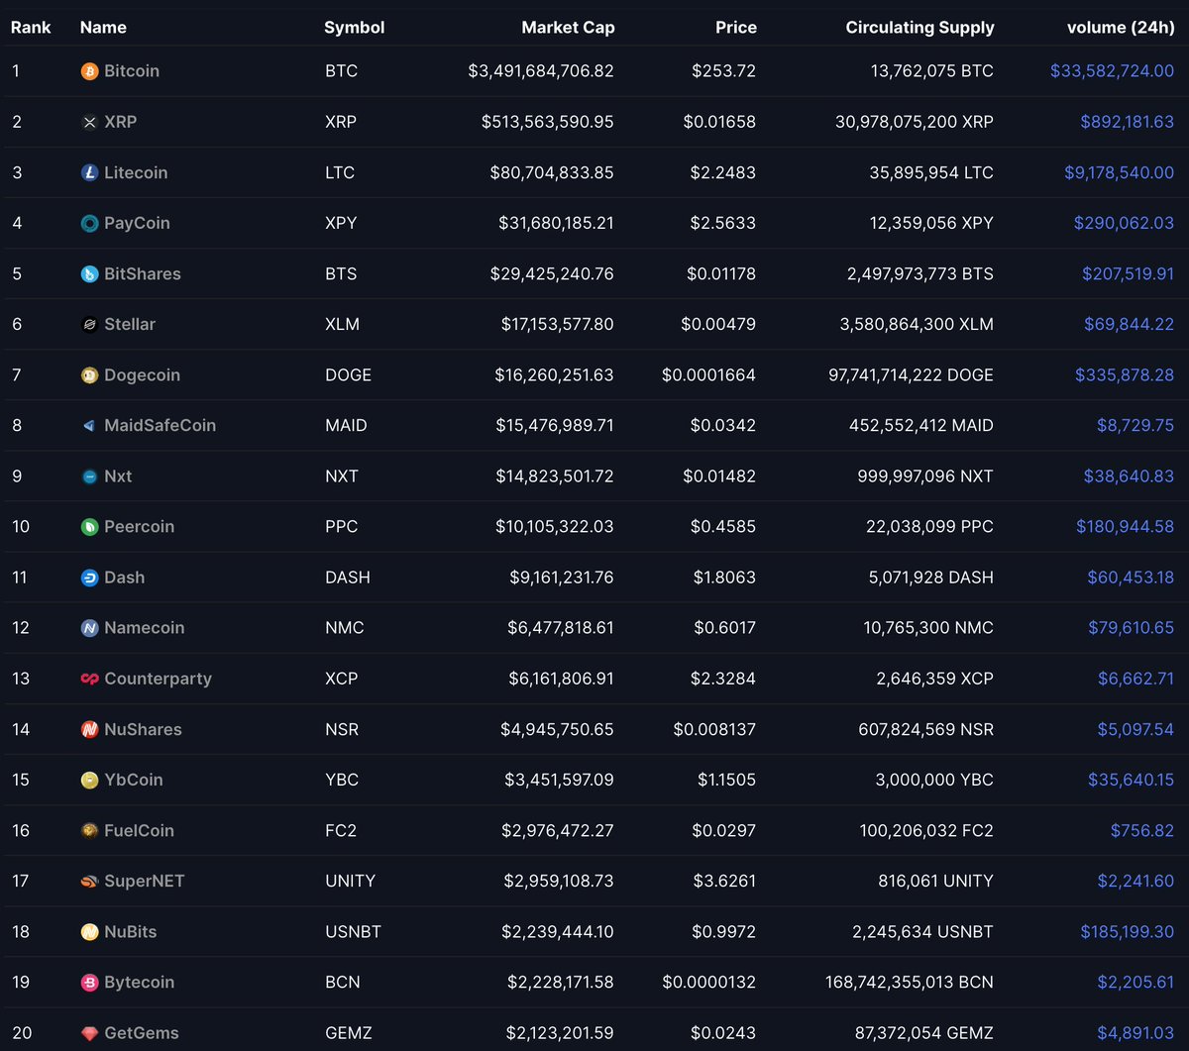This screenshot has height=1051, width=1189.
Task: Click the PayCoin logo icon
Action: (x=89, y=223)
